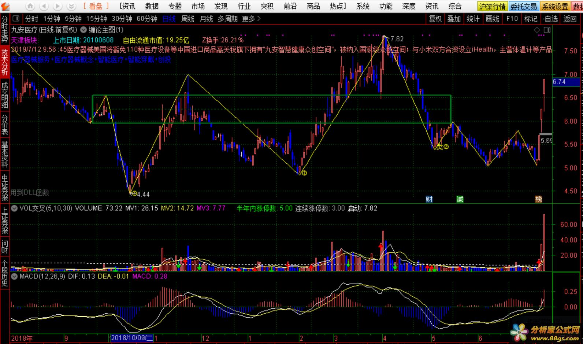Open 分时走势 sidebar tab
Screen dimensions: 583x344
4,29
